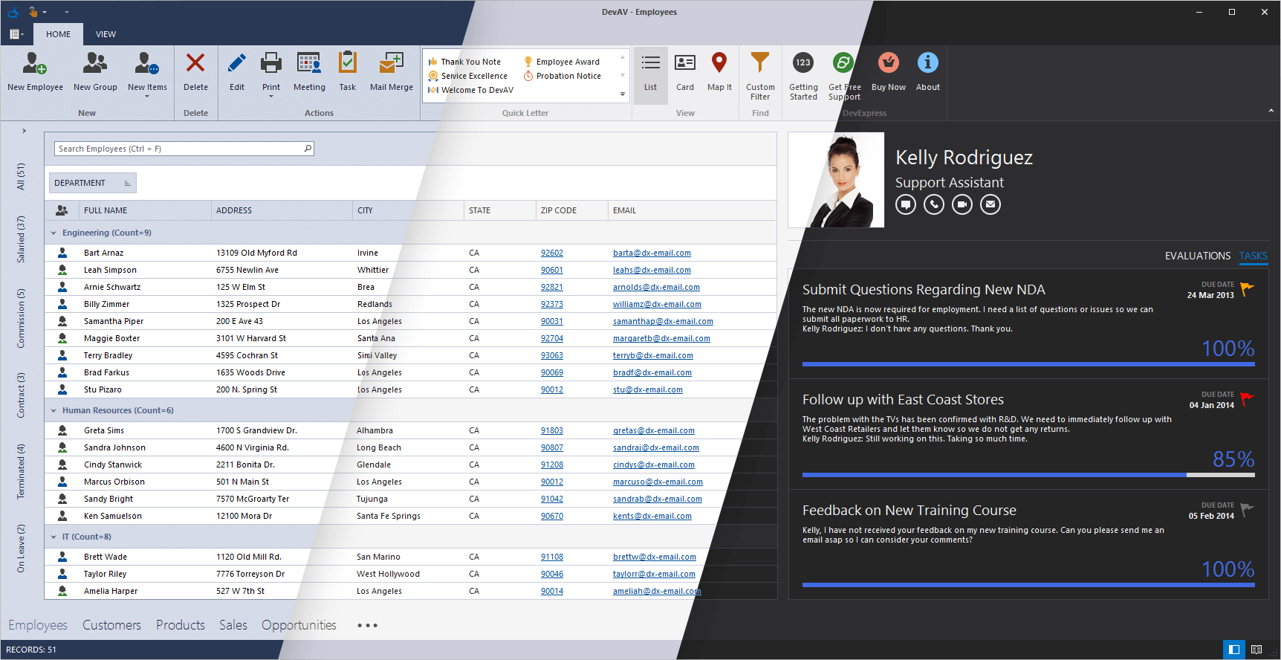1281x660 pixels.
Task: Click Kelly Rodriguez's photo
Action: tap(836, 180)
